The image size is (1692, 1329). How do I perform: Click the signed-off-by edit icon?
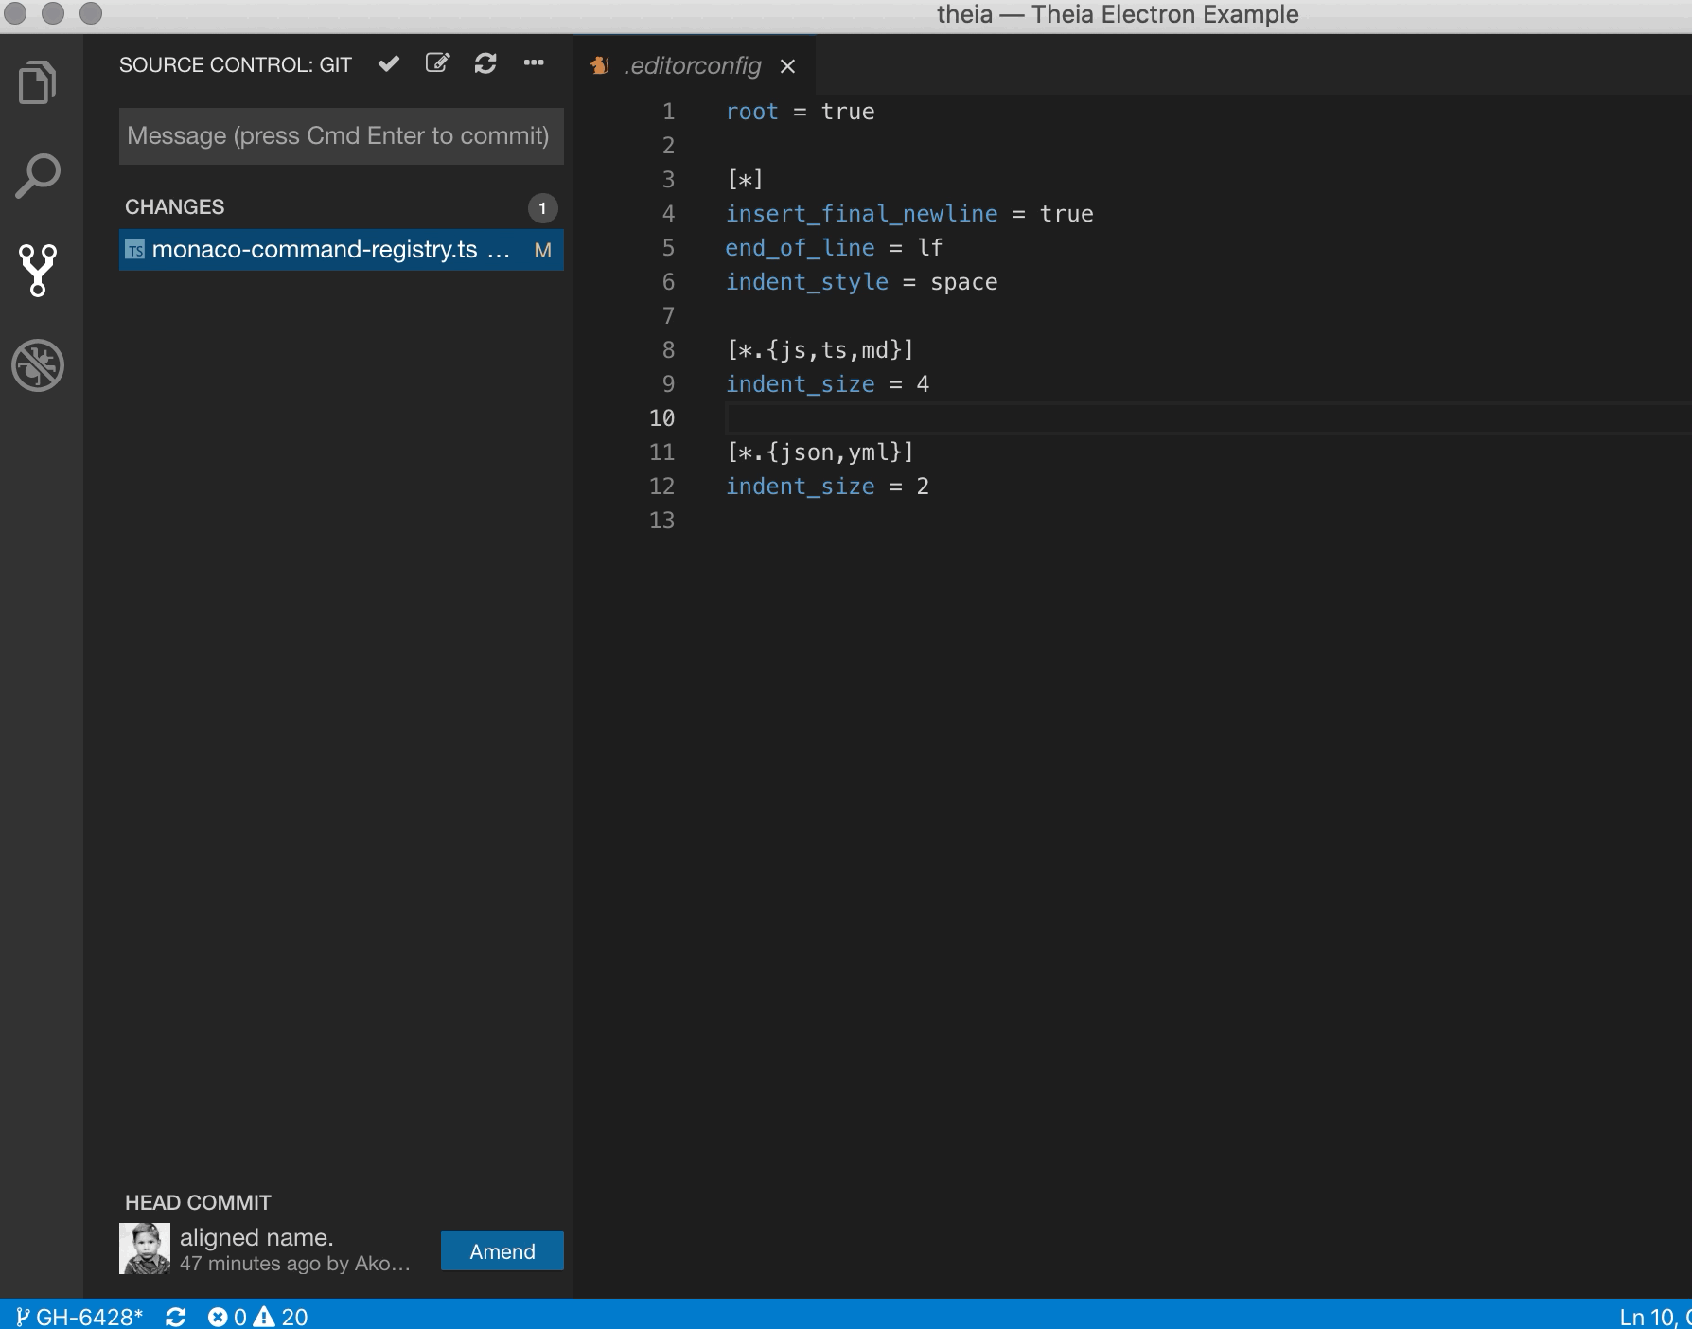437,63
